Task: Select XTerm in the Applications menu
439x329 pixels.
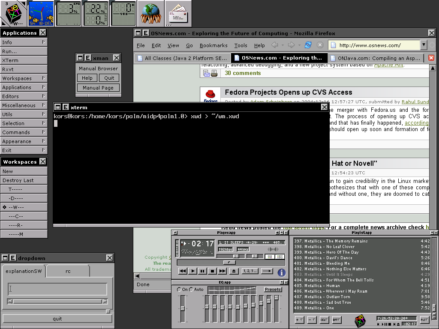Action: 24,60
